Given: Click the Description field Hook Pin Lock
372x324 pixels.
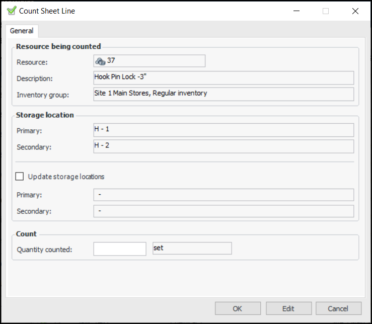Looking at the screenshot, I should [x=224, y=78].
